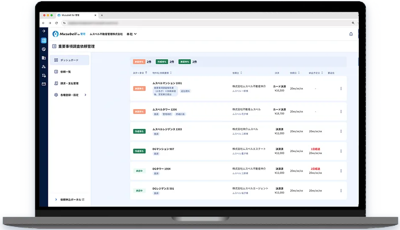The height and width of the screenshot is (230, 400).
Task: Click the 修繕計画 tag on ムスペルタワー 1206
Action: 180,114
